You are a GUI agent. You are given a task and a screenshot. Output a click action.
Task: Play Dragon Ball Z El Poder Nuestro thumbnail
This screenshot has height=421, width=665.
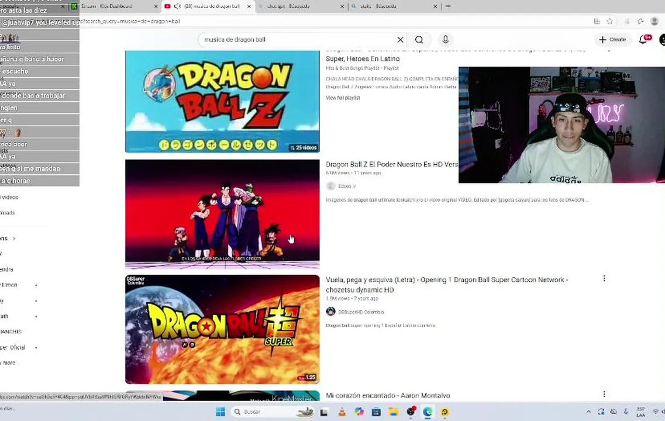222,214
